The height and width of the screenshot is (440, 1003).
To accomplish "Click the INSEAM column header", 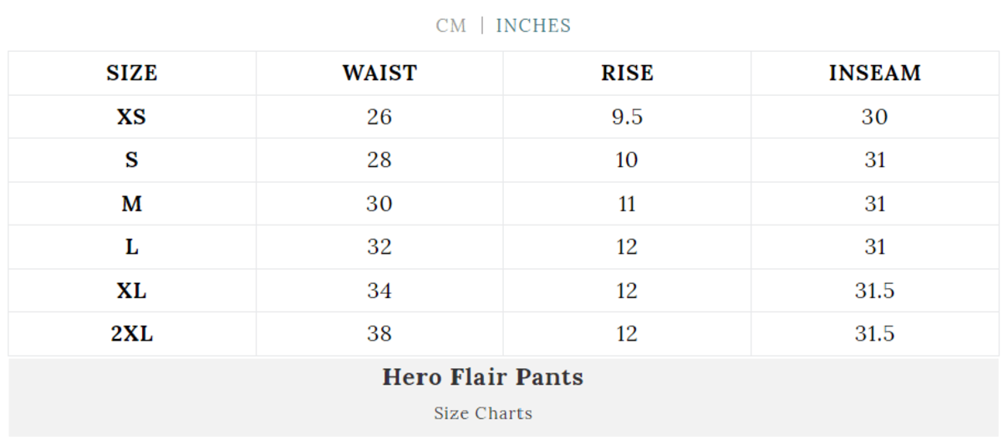I will 874,73.
